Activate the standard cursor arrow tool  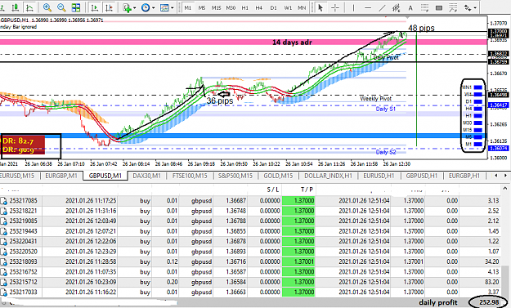point(320,7)
